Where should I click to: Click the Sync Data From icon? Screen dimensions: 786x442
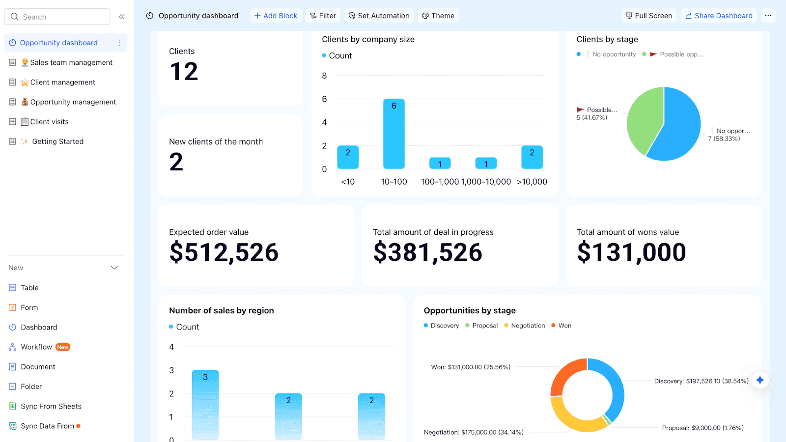coord(13,426)
